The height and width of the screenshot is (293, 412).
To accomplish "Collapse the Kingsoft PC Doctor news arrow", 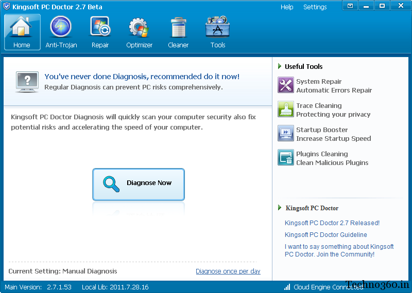I will [x=280, y=208].
